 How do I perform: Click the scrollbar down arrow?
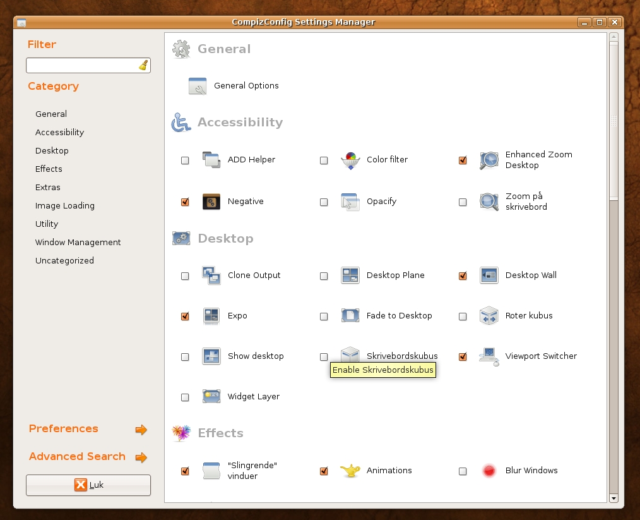click(x=613, y=498)
